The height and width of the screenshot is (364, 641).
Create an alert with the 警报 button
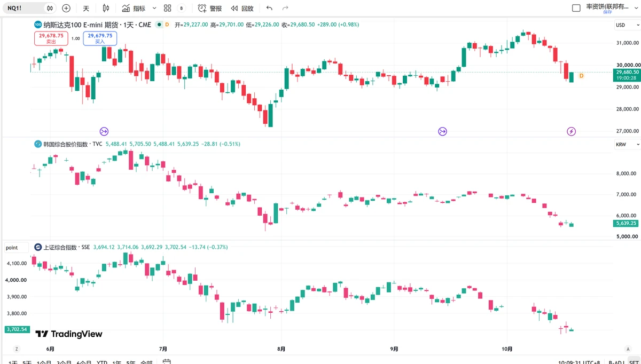[210, 8]
